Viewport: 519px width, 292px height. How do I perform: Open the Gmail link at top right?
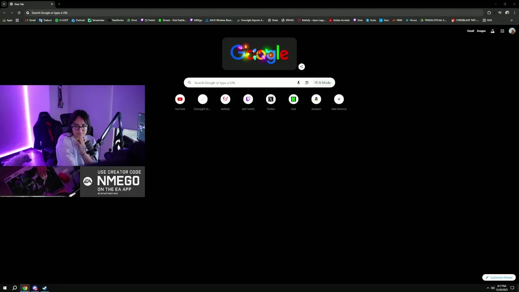tap(470, 31)
